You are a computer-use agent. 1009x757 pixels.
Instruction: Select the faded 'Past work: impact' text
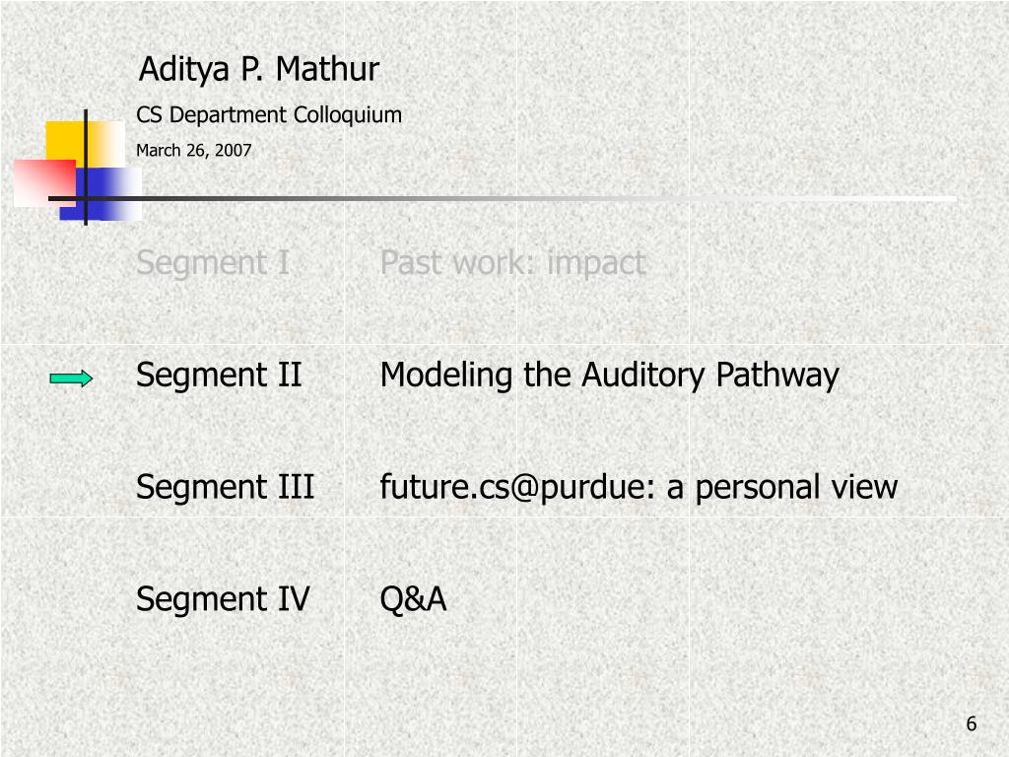[x=512, y=262]
